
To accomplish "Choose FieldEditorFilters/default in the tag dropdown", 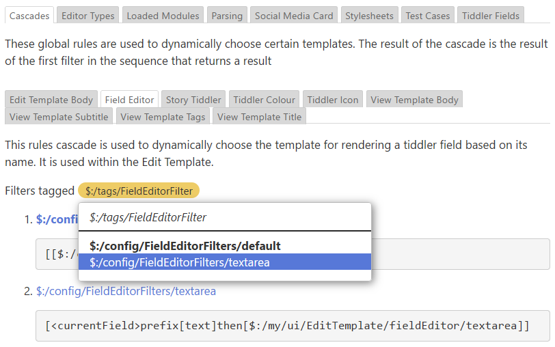I will [185, 246].
